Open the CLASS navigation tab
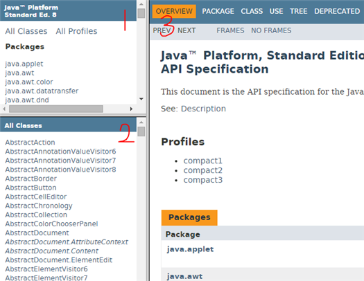This screenshot has height=281, width=364. pos(252,11)
